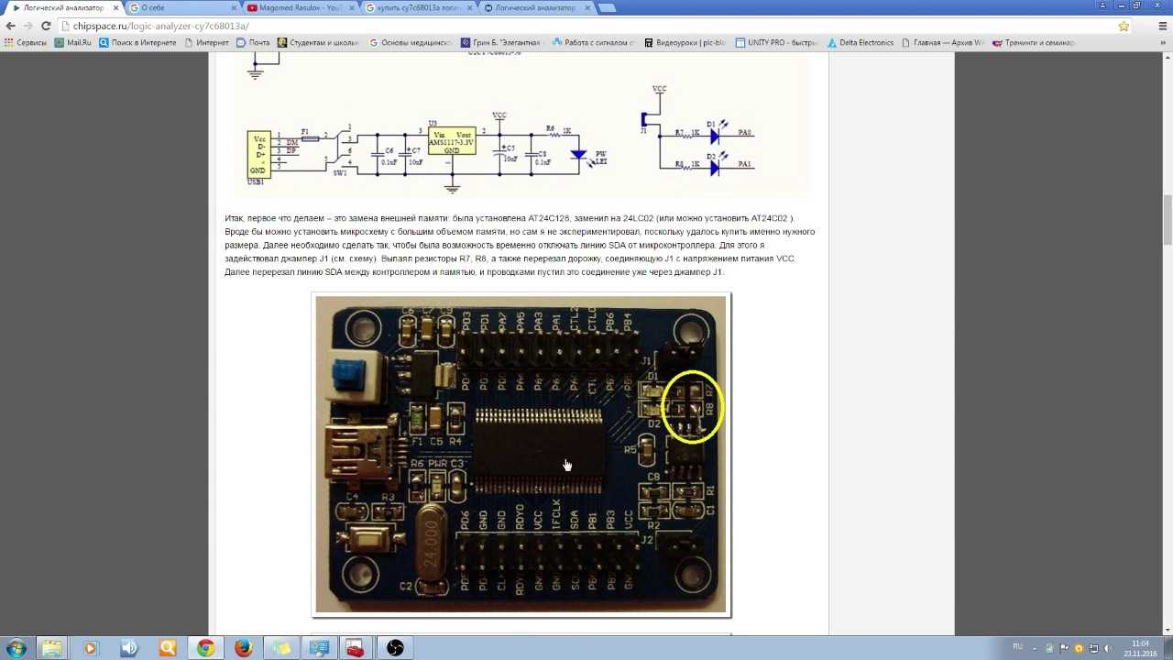1173x660 pixels.
Task: Open the orange search app in taskbar
Action: click(x=167, y=648)
